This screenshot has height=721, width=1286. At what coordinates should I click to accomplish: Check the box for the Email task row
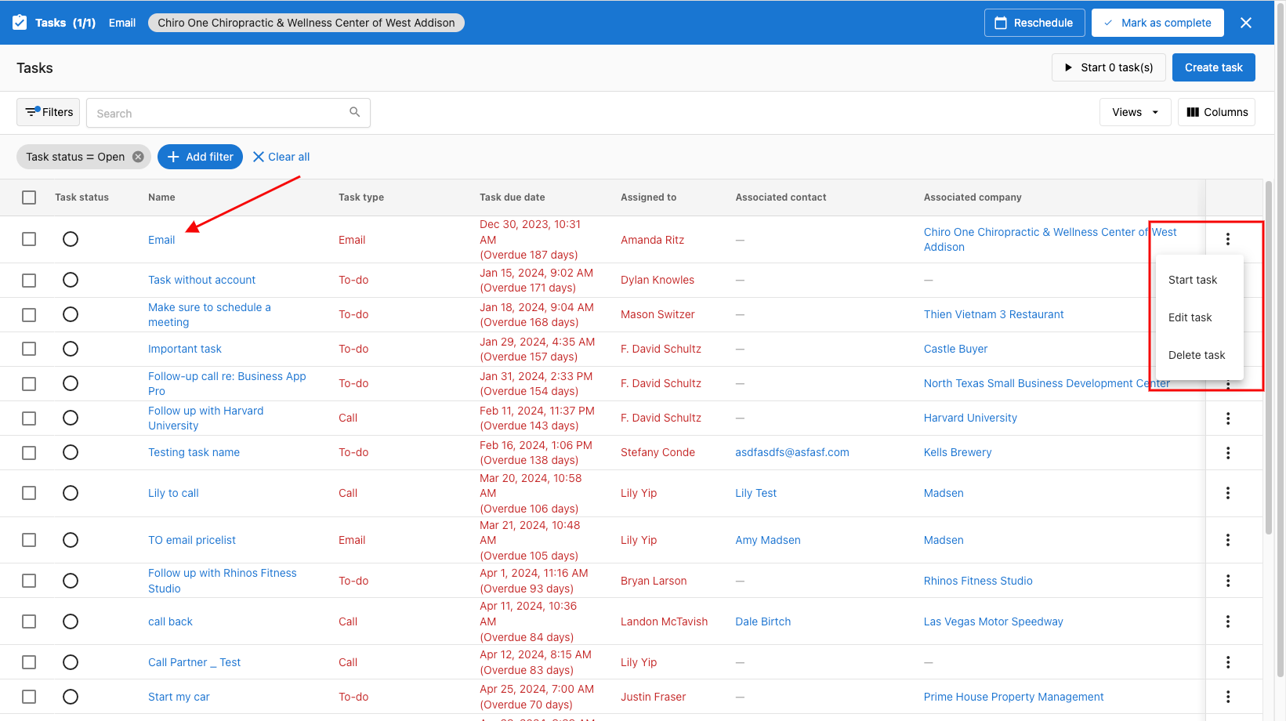click(29, 239)
